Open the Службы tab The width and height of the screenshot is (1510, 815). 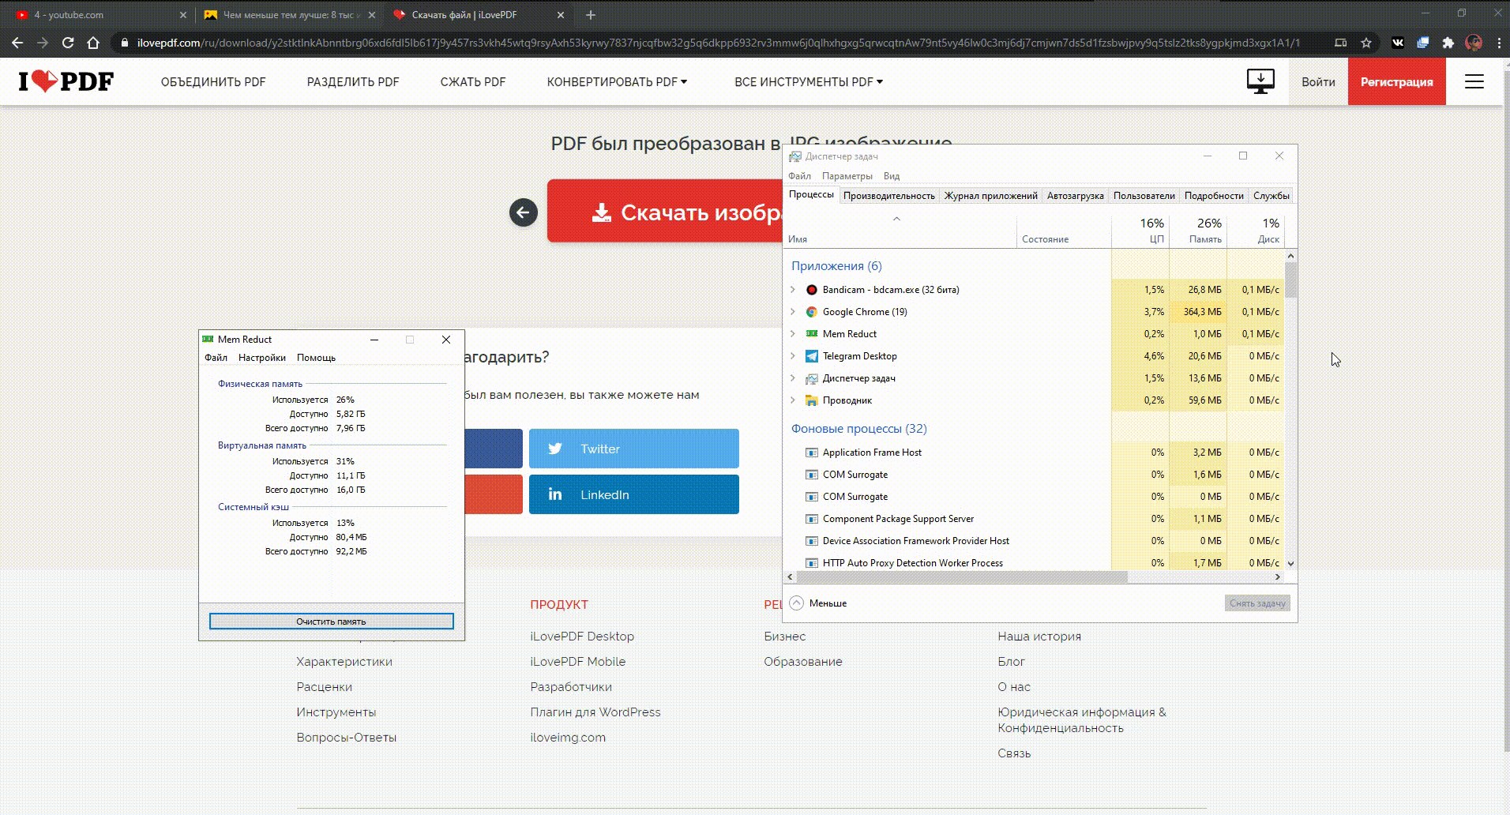(1271, 196)
